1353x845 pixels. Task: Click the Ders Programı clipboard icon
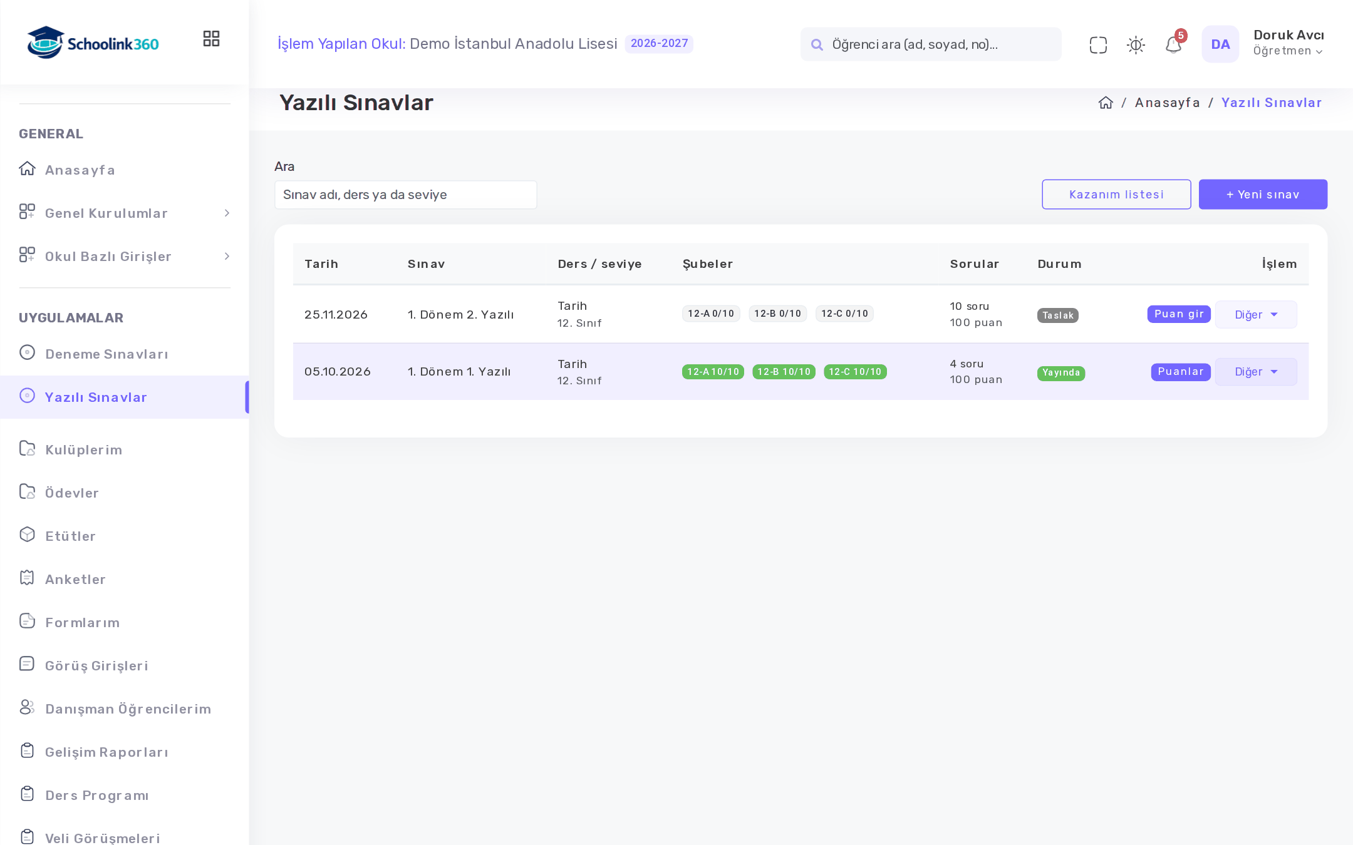point(27,794)
